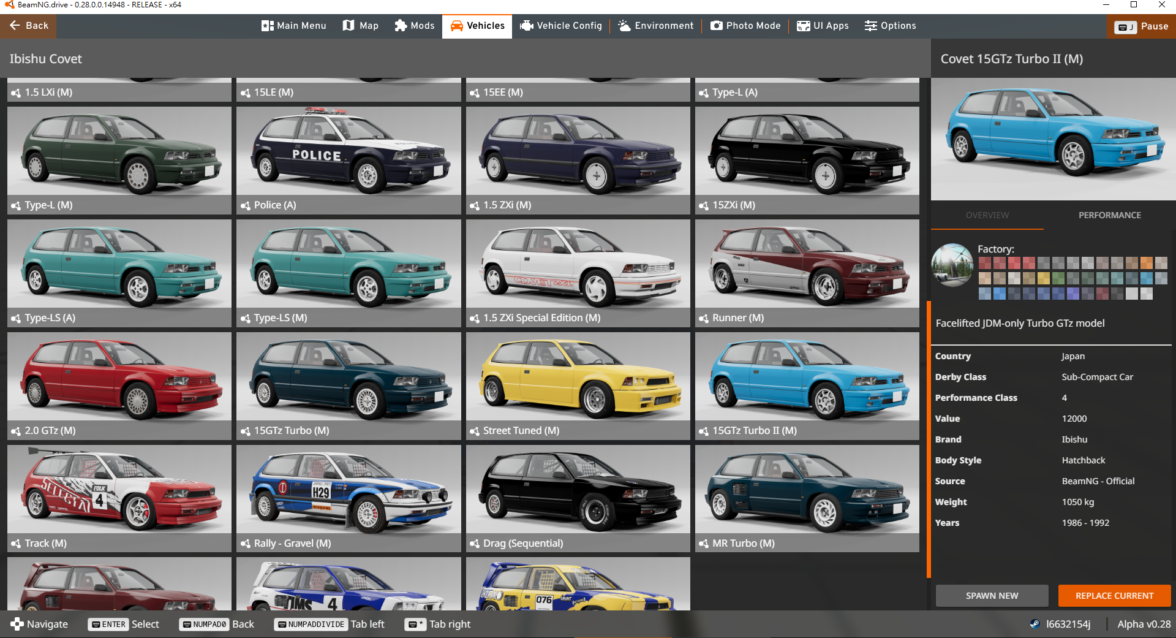The width and height of the screenshot is (1176, 638).
Task: Open the Environment settings
Action: point(655,26)
